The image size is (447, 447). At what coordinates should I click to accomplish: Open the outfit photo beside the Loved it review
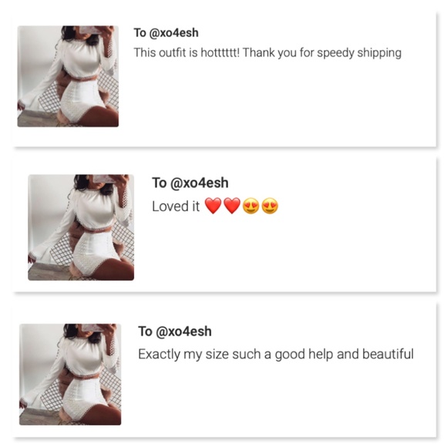[81, 227]
